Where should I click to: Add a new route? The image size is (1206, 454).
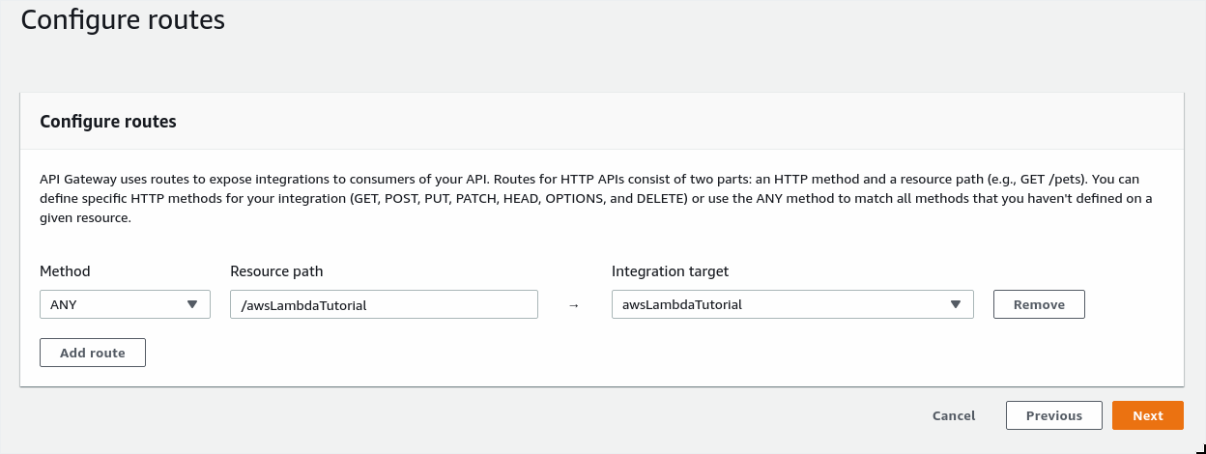point(93,353)
